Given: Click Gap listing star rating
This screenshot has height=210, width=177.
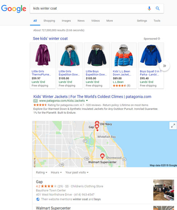Looking at the screenshot, I should (49, 186).
